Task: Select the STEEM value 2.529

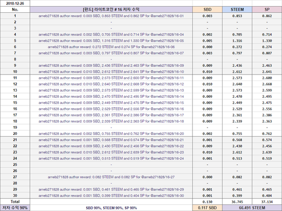Action: pos(237,109)
